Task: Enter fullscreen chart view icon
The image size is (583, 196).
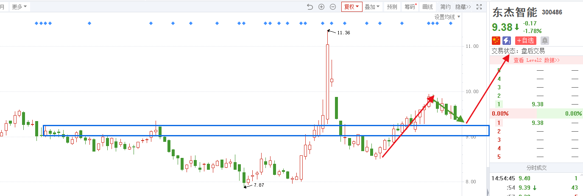Action: [x=479, y=7]
